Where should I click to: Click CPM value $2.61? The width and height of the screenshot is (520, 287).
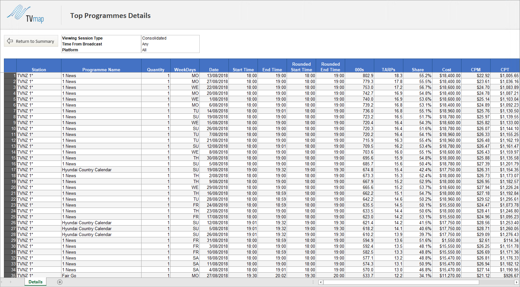(476, 240)
